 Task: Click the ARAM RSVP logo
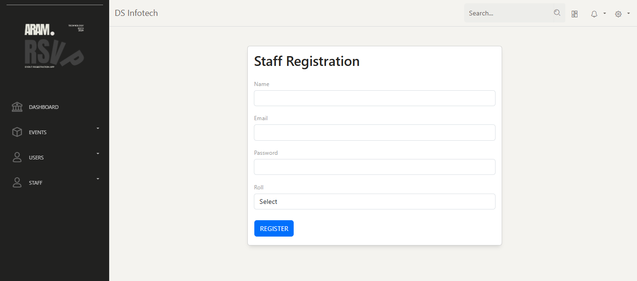click(x=54, y=46)
